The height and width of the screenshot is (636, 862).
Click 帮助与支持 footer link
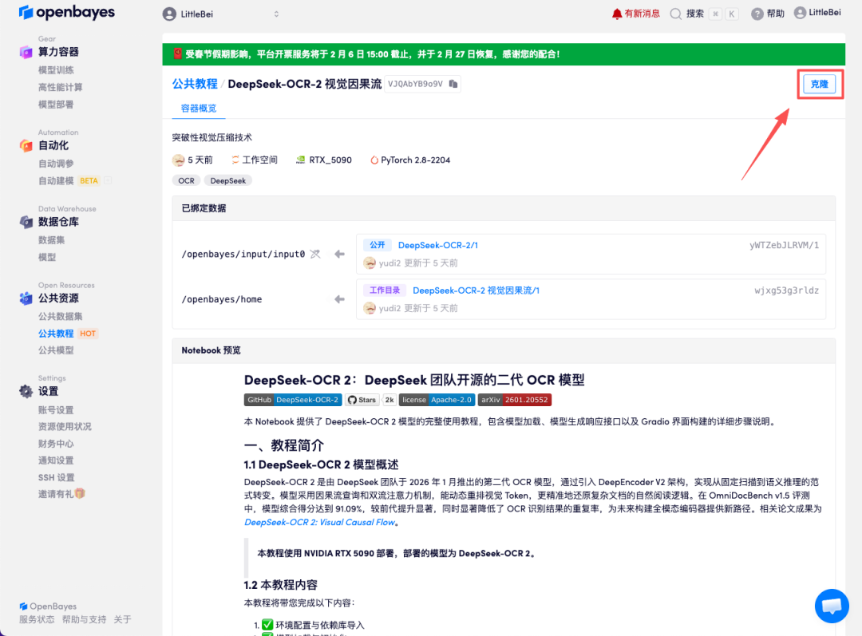[x=84, y=619]
